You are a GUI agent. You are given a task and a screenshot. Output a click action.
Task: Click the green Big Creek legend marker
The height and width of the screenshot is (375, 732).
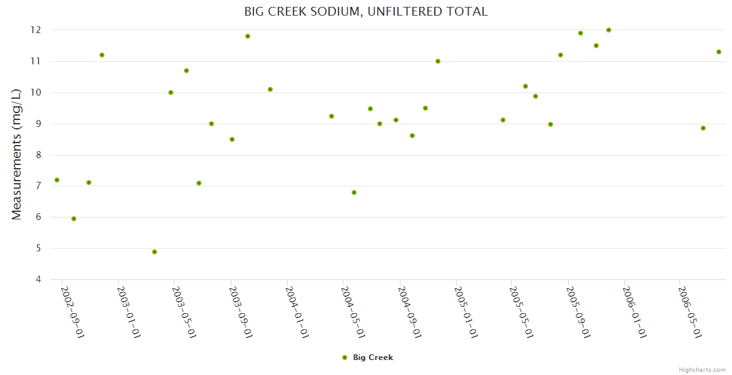coord(344,357)
